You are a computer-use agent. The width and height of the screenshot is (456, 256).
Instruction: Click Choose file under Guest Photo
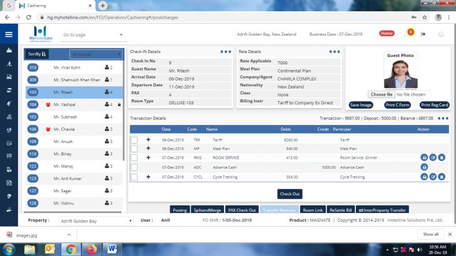(381, 94)
